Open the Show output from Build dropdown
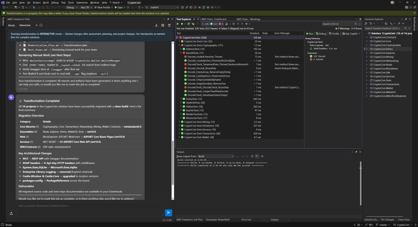418x227 pixels. (x=216, y=156)
